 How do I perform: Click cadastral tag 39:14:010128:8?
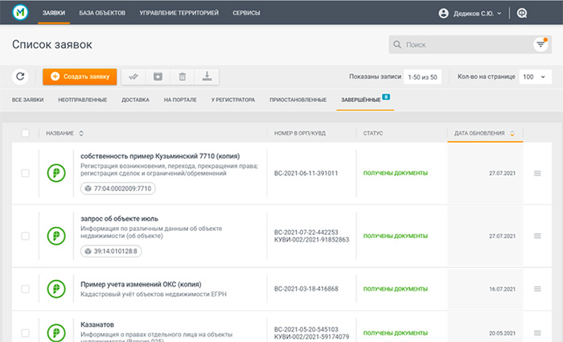[x=111, y=251]
